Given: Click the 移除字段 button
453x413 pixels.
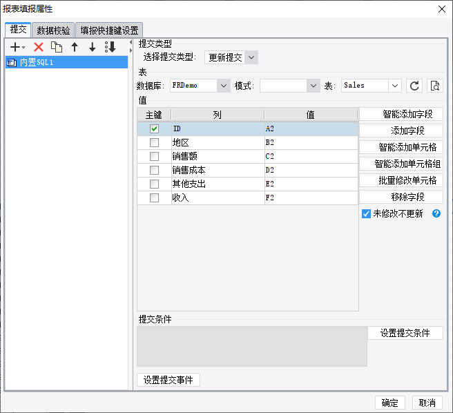Looking at the screenshot, I should click(x=401, y=197).
